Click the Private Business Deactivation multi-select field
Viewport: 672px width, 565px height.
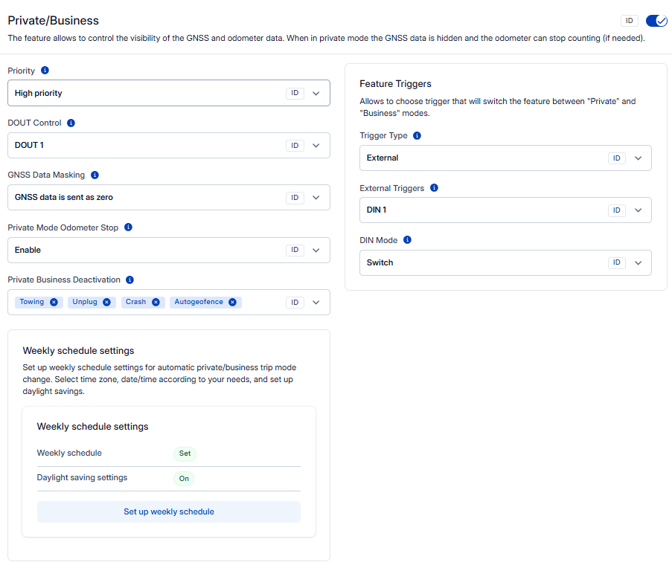pos(260,303)
